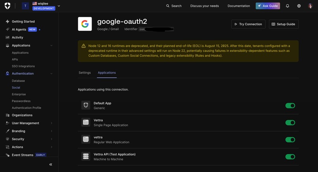Screen dimensions: 318x172
Task: Open Applications sub-item in sidebar
Action: (x=20, y=53)
